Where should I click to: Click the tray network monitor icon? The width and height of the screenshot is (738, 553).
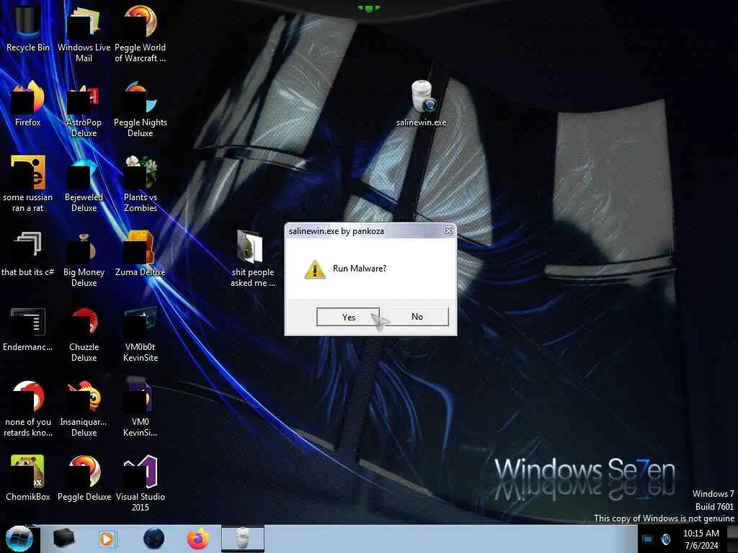click(648, 539)
